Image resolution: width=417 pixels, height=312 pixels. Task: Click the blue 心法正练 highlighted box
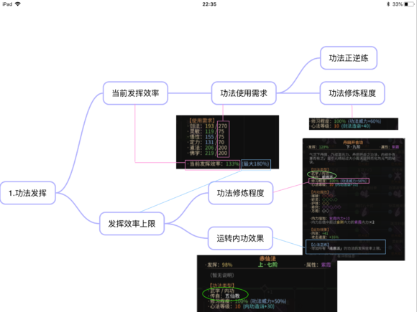[346, 247]
